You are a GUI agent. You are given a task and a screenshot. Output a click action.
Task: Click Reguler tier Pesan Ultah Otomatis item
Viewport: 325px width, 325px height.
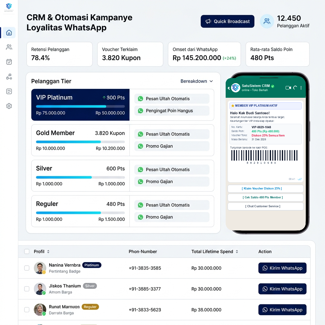172,205
